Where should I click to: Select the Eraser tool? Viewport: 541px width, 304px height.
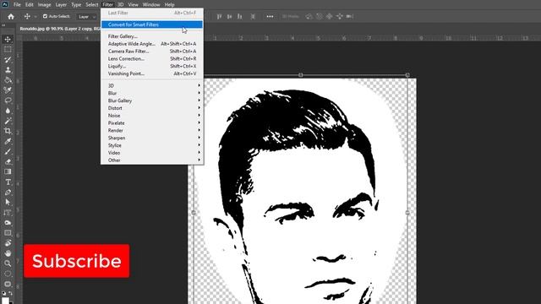click(8, 161)
